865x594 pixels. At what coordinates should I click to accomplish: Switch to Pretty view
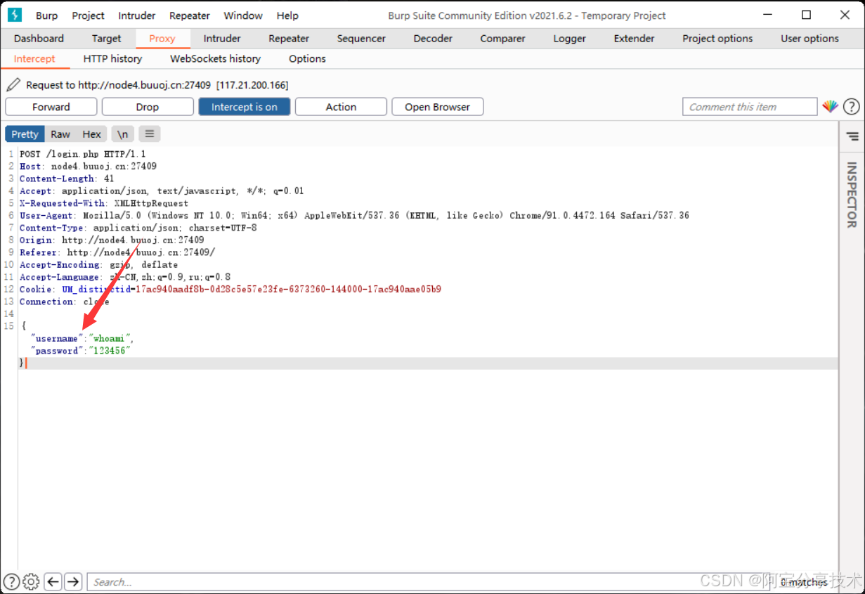tap(25, 134)
